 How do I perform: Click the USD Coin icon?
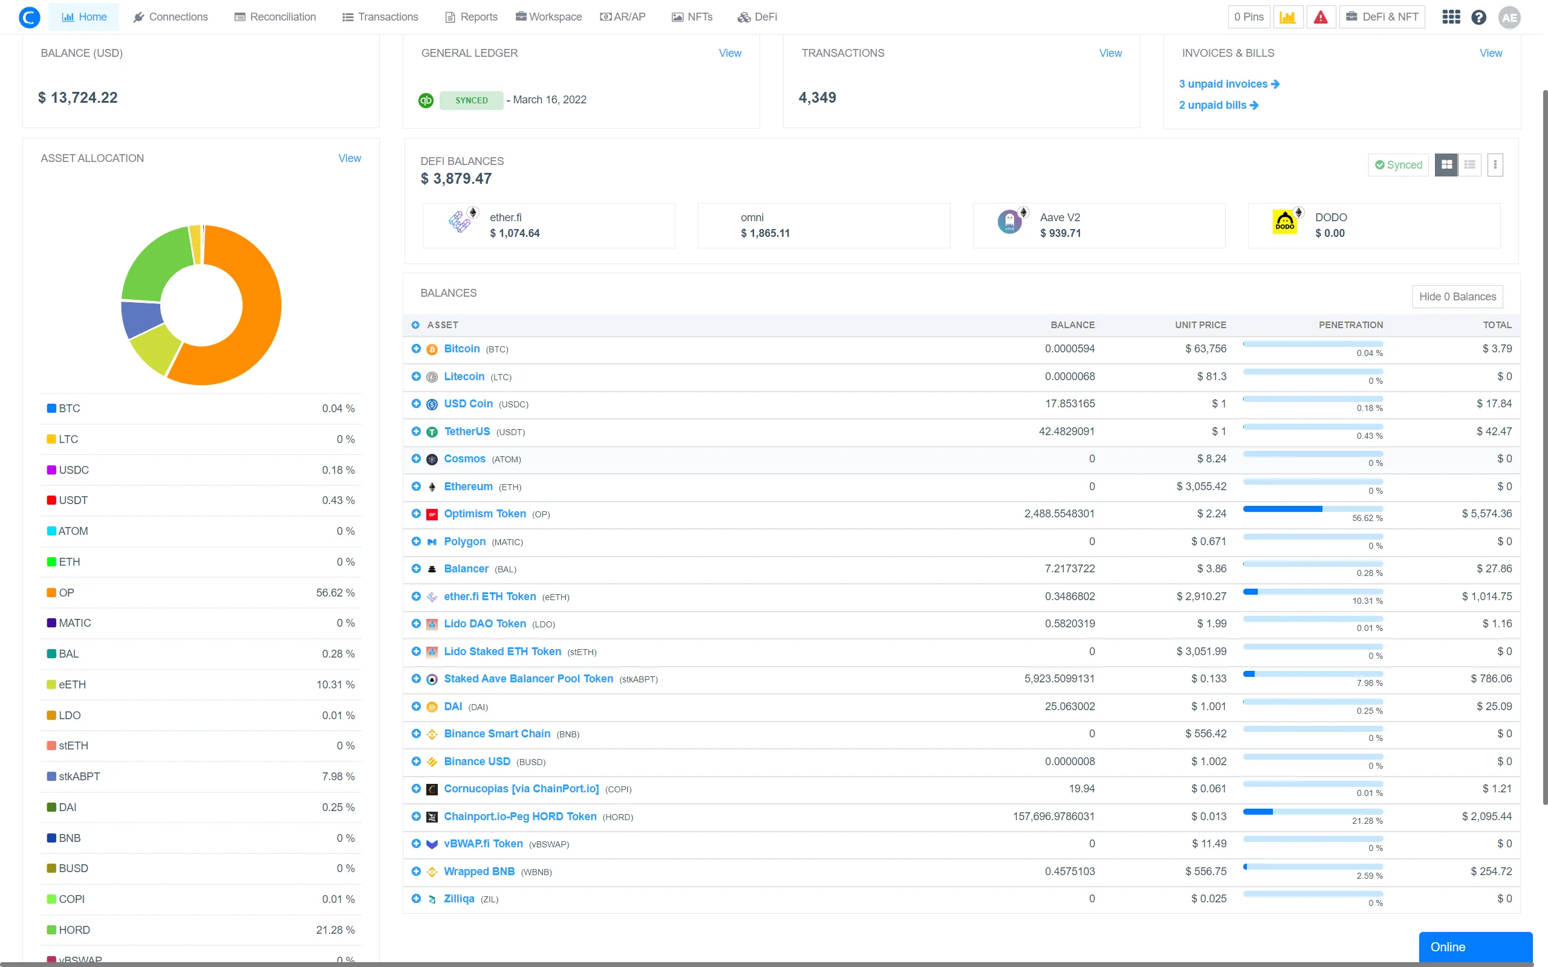coord(432,404)
